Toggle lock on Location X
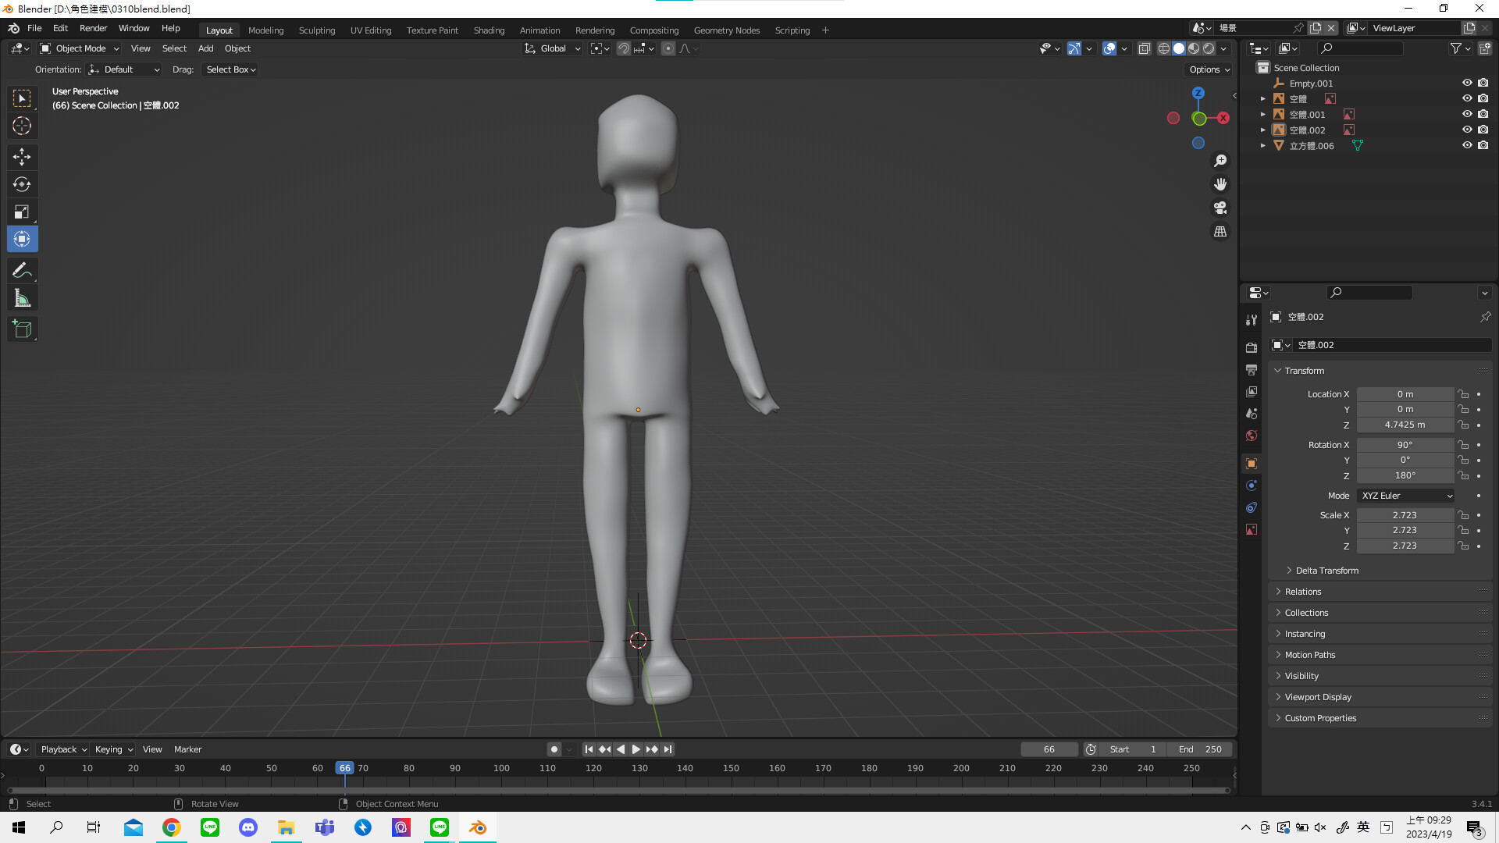1499x843 pixels. pyautogui.click(x=1464, y=394)
